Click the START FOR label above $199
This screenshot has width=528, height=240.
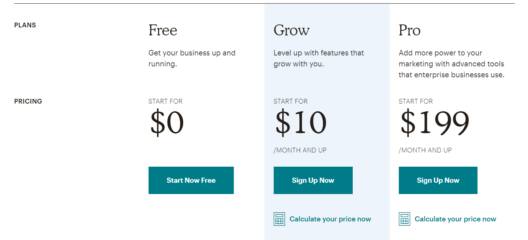[x=416, y=101]
